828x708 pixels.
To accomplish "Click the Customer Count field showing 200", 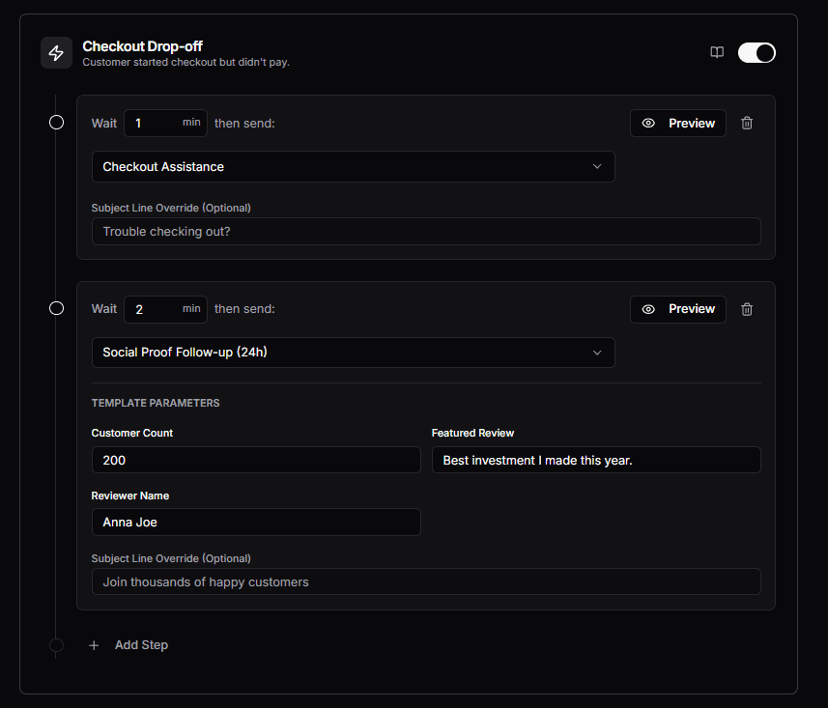I will click(x=256, y=460).
